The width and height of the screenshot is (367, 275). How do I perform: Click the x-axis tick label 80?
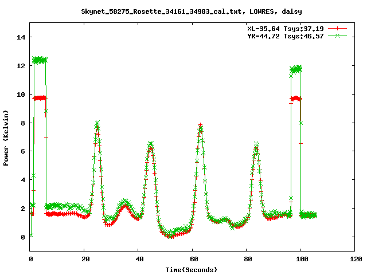coord(248,259)
